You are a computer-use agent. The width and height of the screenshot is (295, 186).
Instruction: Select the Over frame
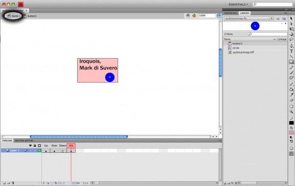pyautogui.click(x=54, y=150)
